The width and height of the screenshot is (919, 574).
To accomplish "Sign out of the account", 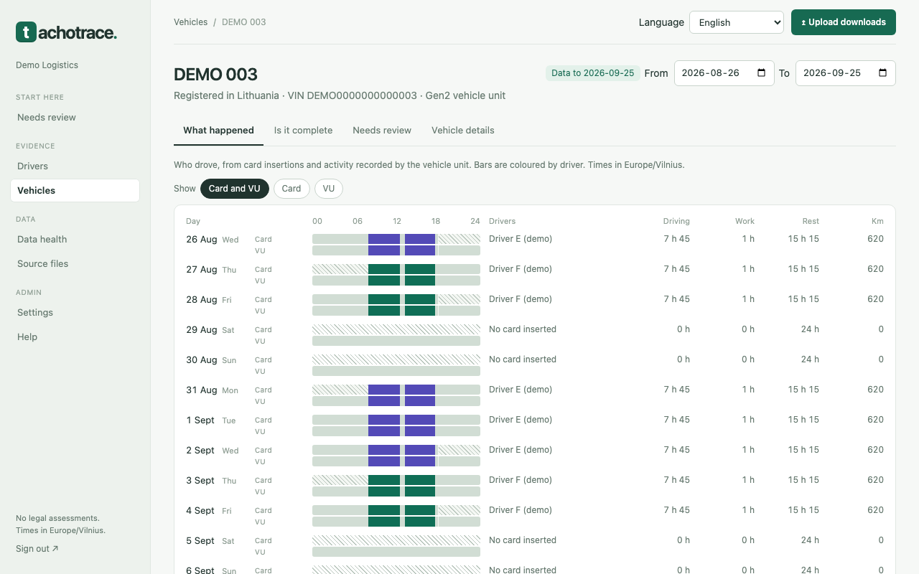I will point(37,549).
